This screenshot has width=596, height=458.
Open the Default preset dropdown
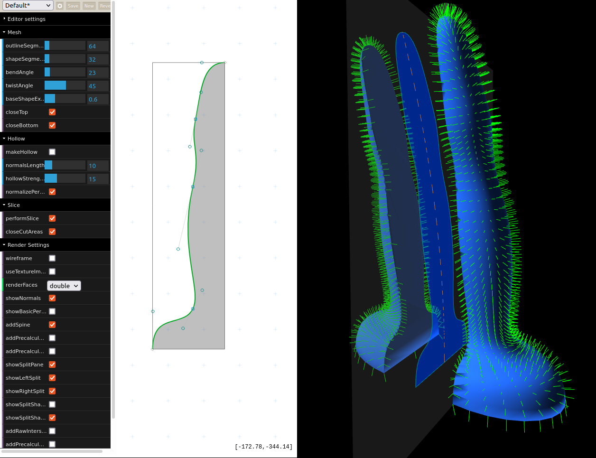(28, 6)
